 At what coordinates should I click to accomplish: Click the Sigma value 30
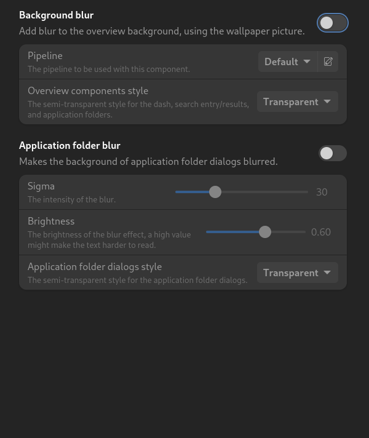322,192
